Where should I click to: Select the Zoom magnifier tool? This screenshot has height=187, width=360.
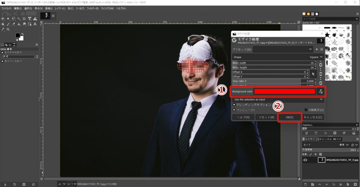(x=8, y=29)
